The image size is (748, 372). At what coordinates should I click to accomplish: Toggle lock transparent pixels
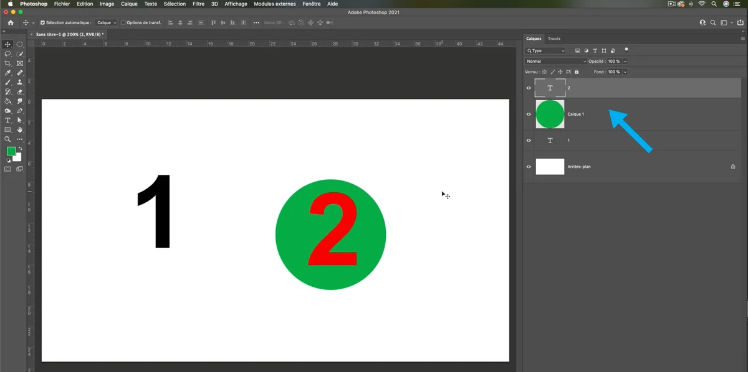[544, 72]
